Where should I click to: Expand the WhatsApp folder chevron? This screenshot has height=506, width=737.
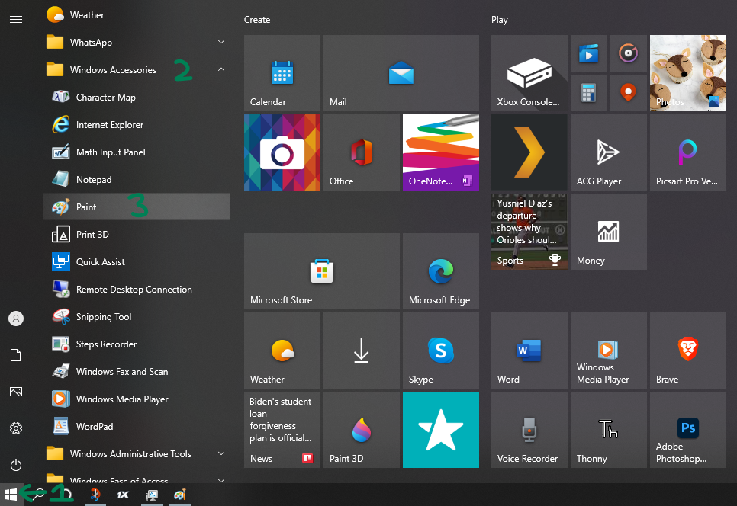pyautogui.click(x=221, y=42)
